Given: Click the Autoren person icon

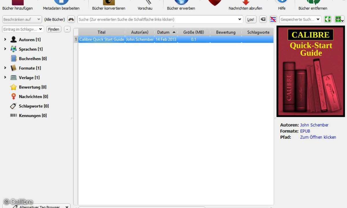Looking at the screenshot, I should coord(14,40).
